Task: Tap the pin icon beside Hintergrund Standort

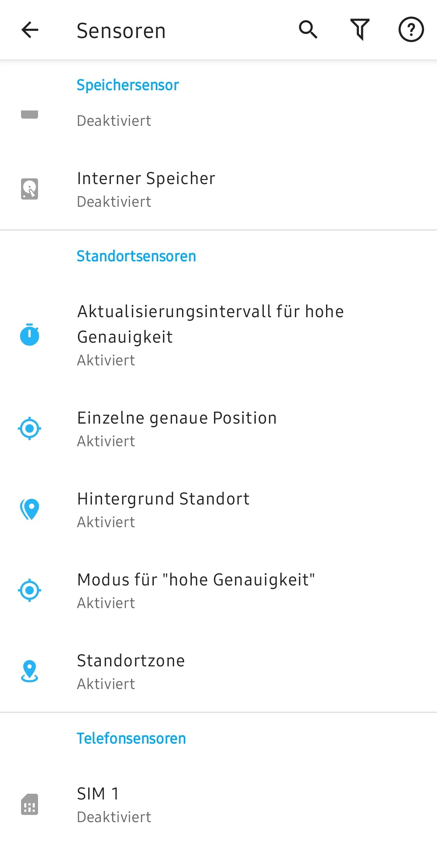Action: [30, 509]
